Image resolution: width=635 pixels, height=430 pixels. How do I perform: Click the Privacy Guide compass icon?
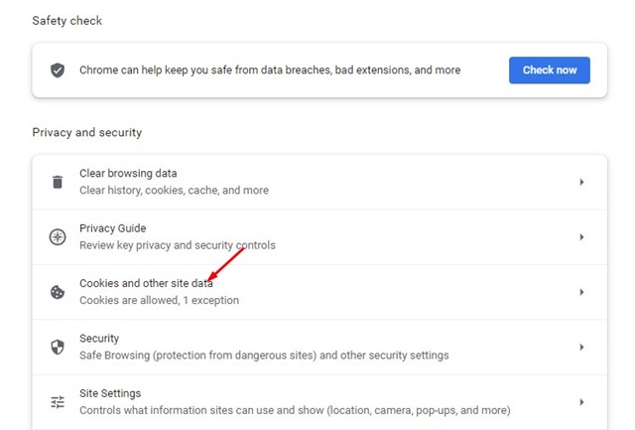pos(58,237)
